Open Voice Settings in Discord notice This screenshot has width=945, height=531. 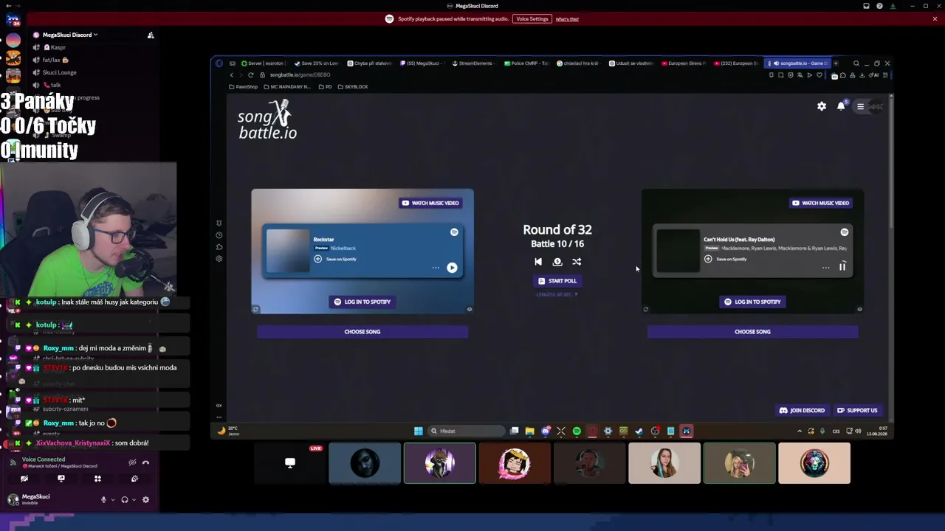(532, 19)
